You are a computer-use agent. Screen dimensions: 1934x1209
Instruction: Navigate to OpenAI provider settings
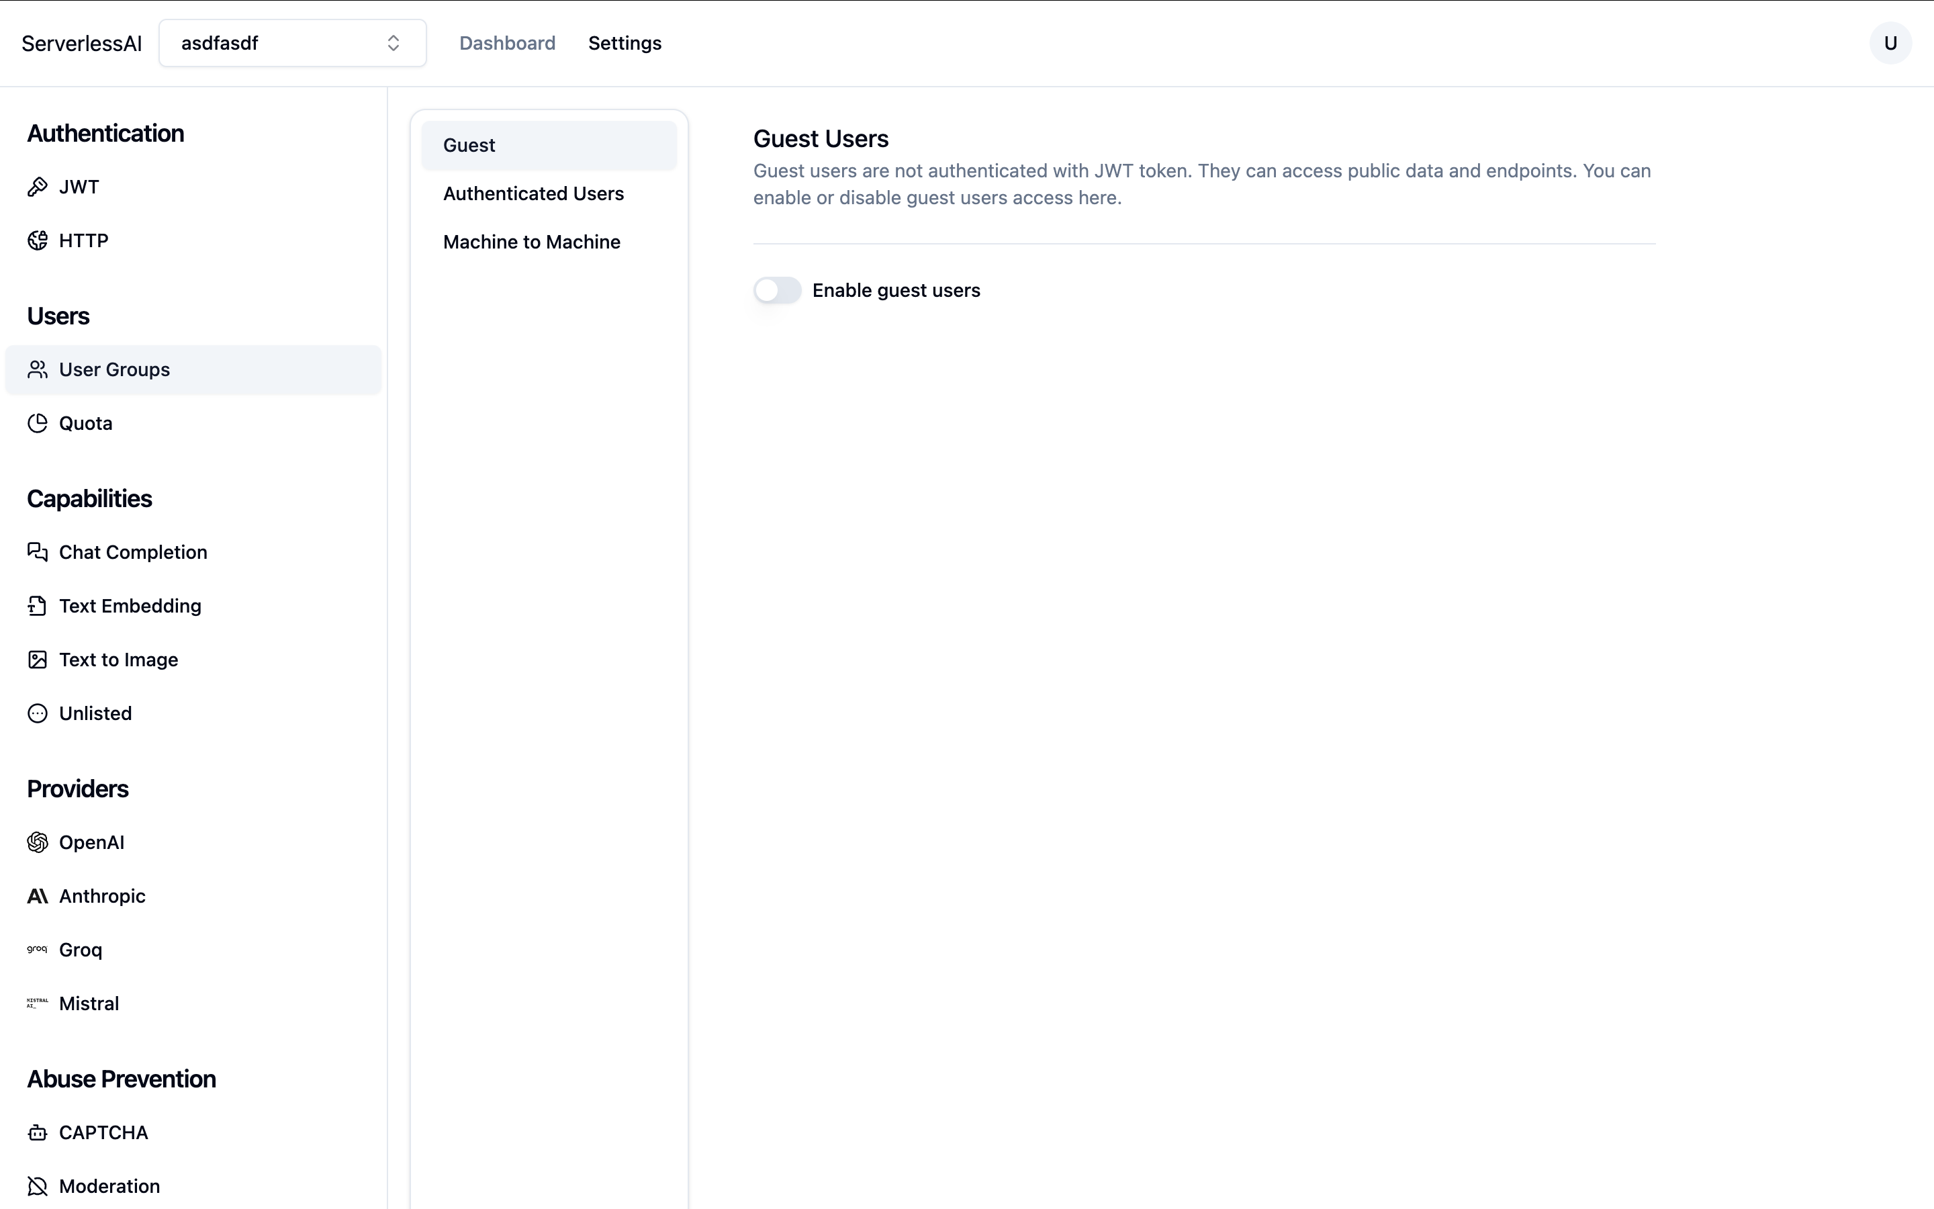91,842
